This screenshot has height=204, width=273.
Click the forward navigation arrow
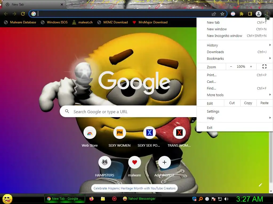pyautogui.click(x=14, y=14)
